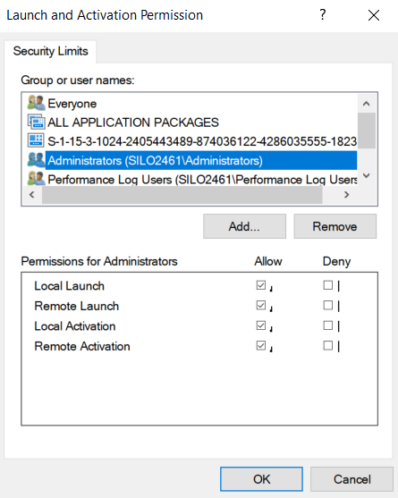Switch to the Security Limits tab
This screenshot has height=498, width=398.
click(50, 52)
